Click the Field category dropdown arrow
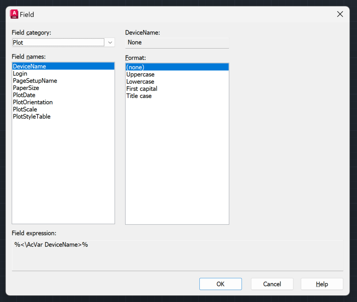Viewport: 357px width, 302px height. pos(110,42)
